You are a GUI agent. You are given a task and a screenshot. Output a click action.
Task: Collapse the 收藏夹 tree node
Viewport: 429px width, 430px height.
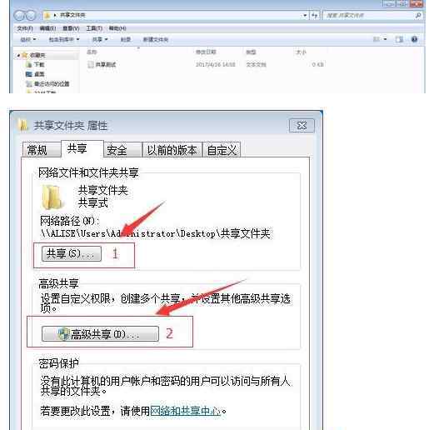coord(18,56)
